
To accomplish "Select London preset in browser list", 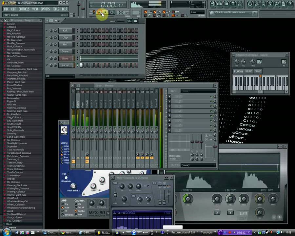I will [x=11, y=24].
